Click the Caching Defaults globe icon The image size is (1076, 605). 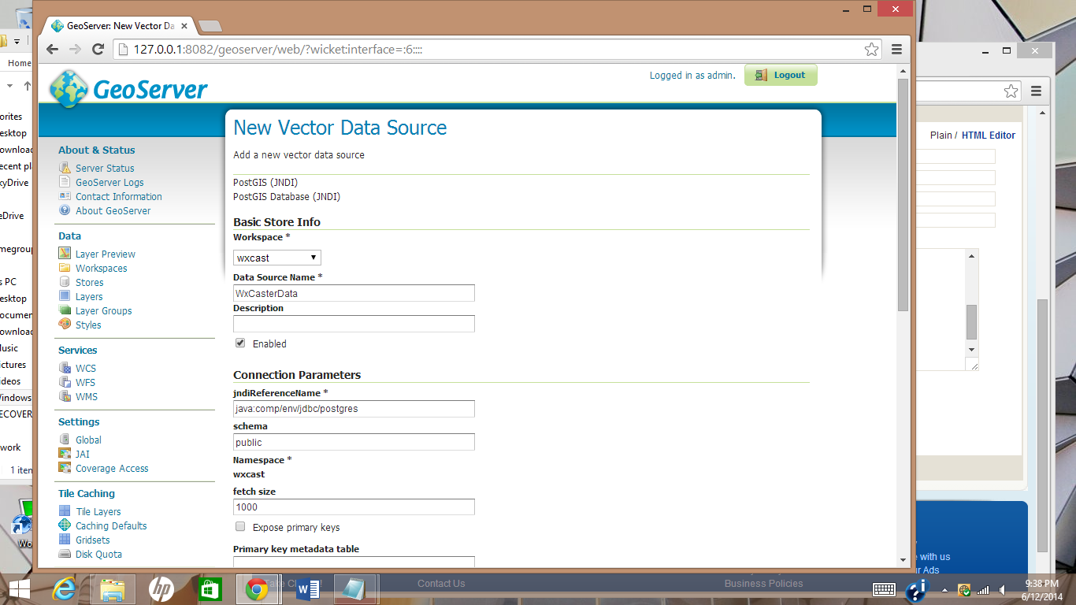coord(65,525)
